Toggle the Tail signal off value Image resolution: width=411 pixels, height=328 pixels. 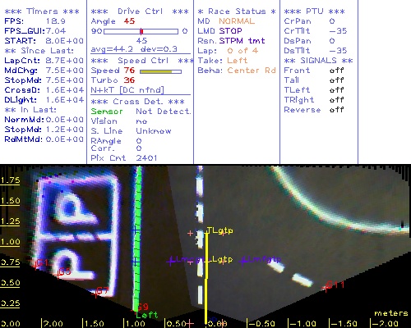[x=336, y=80]
